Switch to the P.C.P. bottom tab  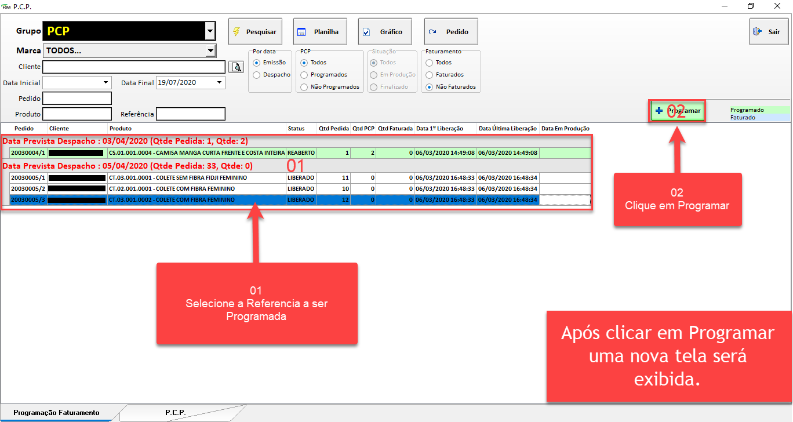click(175, 413)
